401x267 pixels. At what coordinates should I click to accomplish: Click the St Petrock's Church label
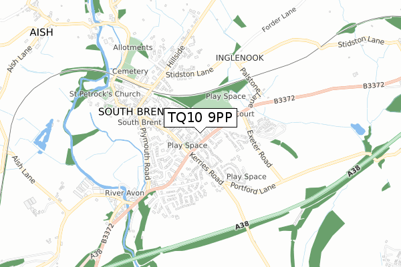tap(105, 94)
